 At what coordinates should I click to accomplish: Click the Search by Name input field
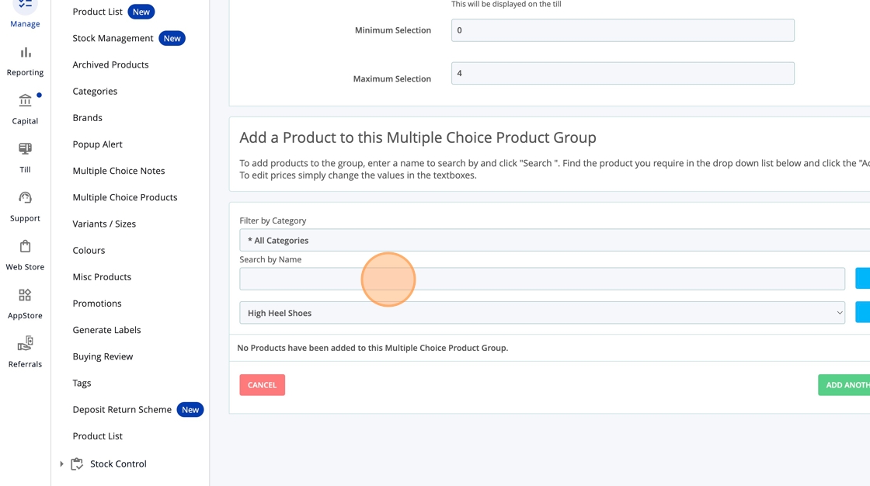(542, 279)
